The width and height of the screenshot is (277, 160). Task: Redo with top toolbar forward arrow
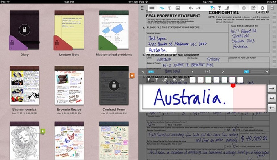[x=199, y=8]
